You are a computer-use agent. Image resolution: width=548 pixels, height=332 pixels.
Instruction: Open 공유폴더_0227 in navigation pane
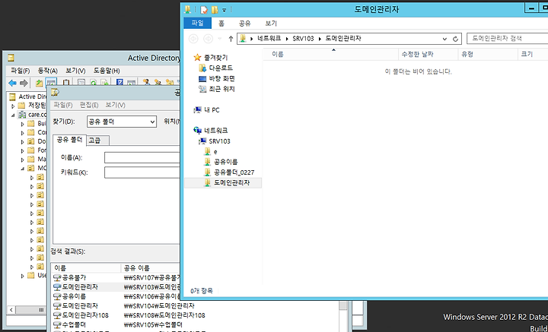(x=234, y=172)
